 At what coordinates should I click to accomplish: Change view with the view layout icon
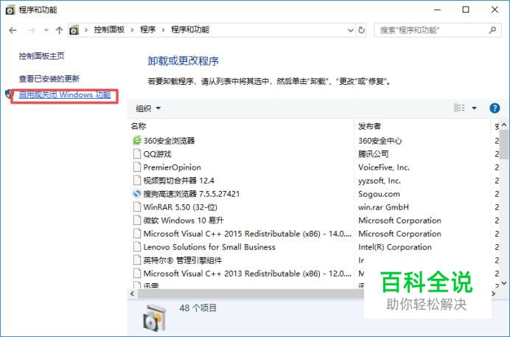click(x=459, y=108)
